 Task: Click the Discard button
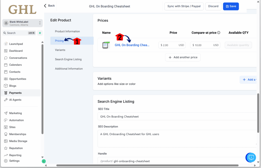click(x=213, y=6)
